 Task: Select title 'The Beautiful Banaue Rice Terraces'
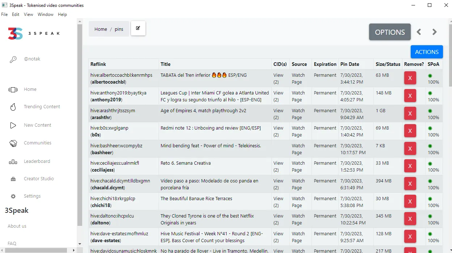(x=197, y=198)
